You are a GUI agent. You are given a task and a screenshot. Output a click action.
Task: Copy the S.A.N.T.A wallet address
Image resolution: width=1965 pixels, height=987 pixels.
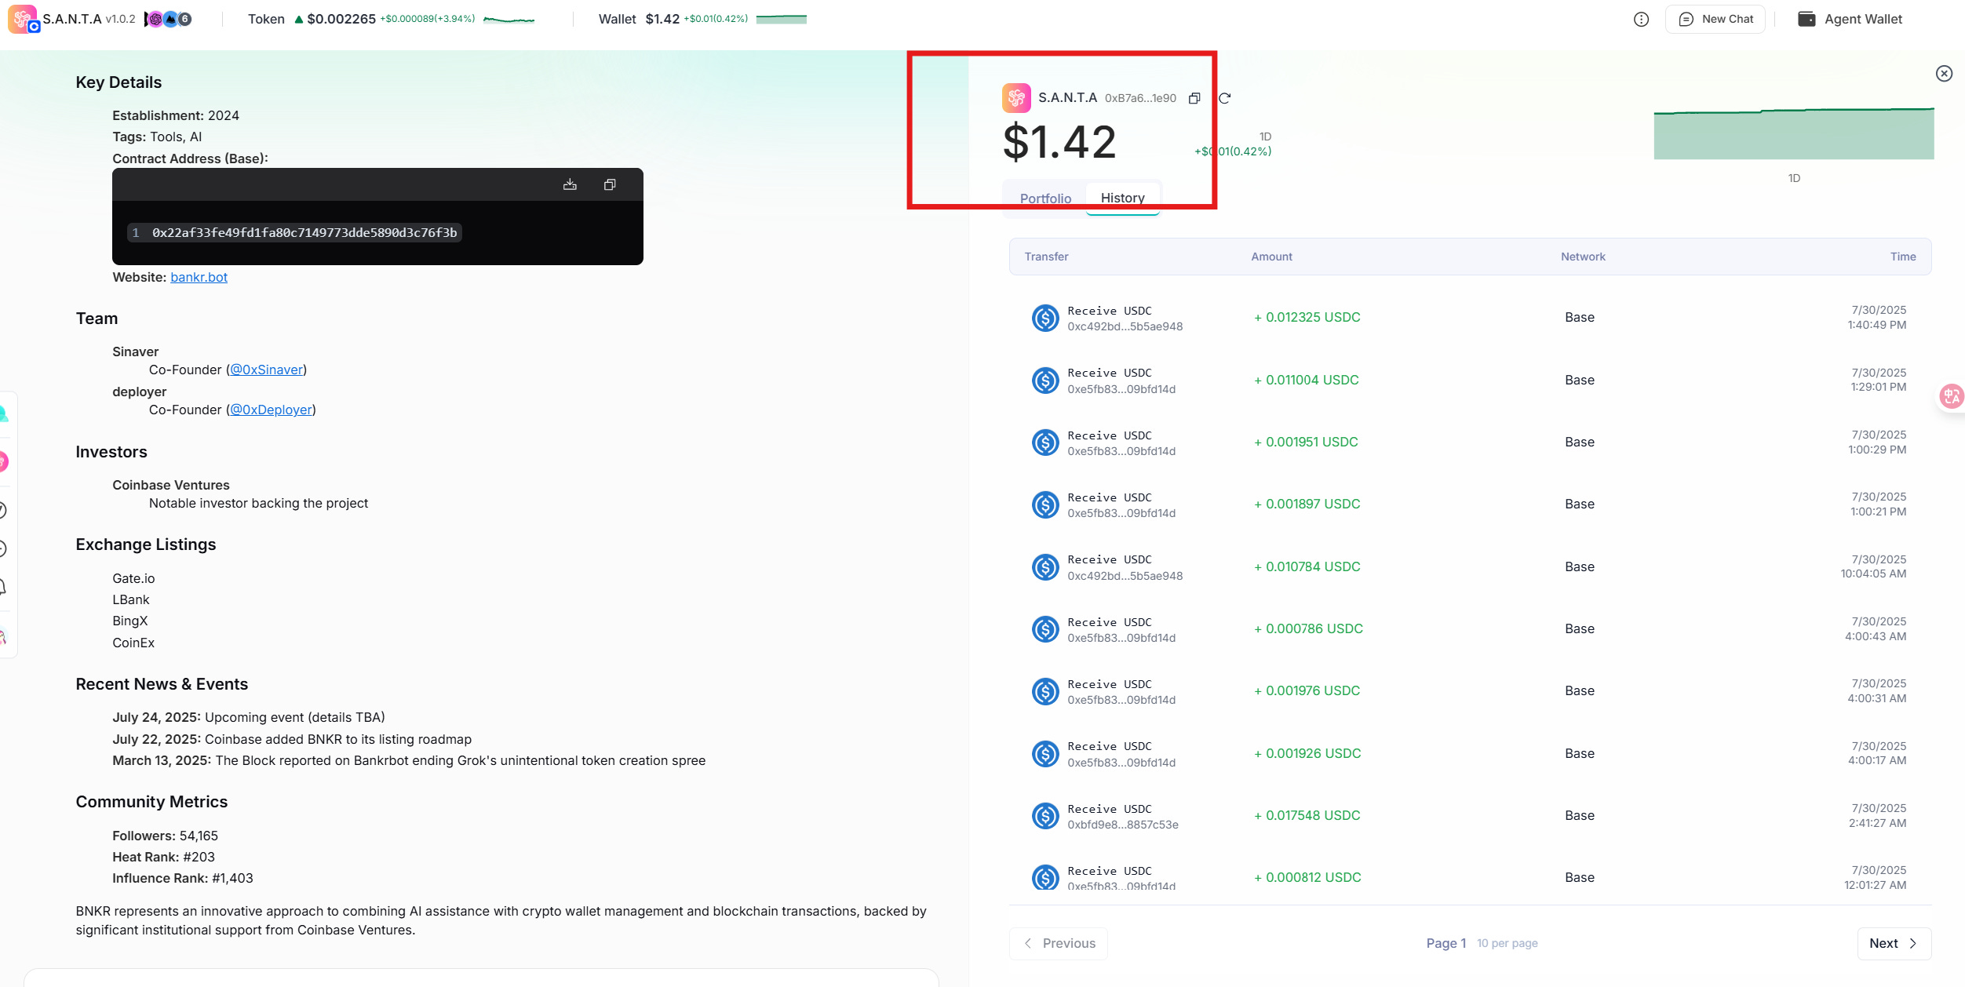(x=1194, y=98)
